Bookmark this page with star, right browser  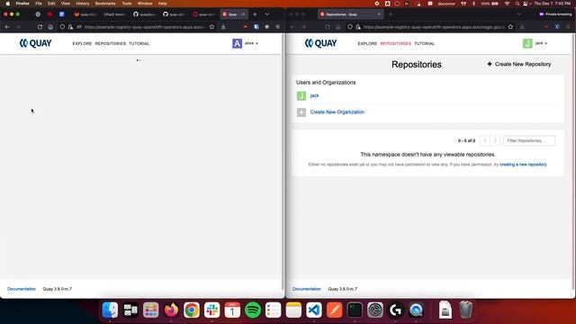click(x=510, y=27)
